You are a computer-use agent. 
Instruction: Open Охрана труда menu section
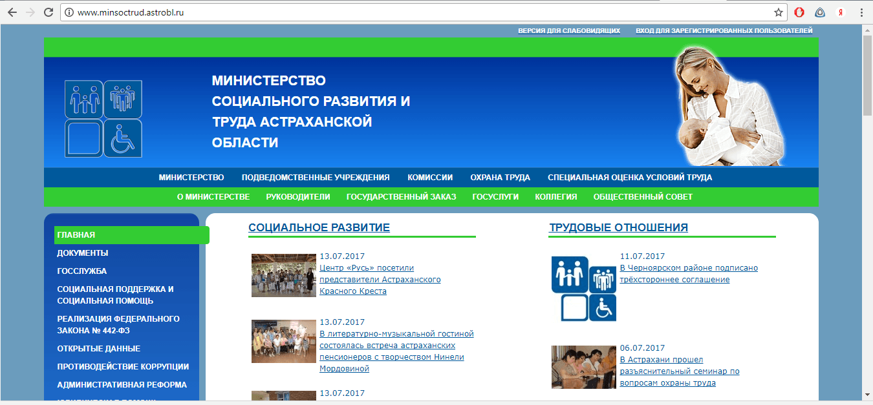tap(500, 178)
